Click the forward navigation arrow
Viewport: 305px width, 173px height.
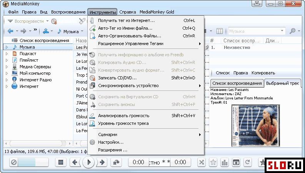[x=23, y=31]
